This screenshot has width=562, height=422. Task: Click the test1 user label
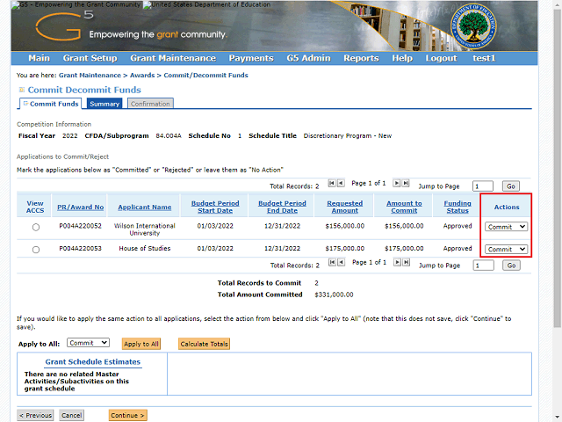[x=484, y=58]
